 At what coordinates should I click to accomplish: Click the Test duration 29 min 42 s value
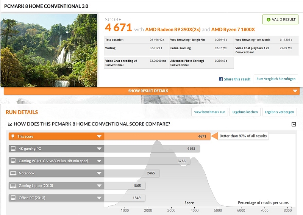[157, 40]
